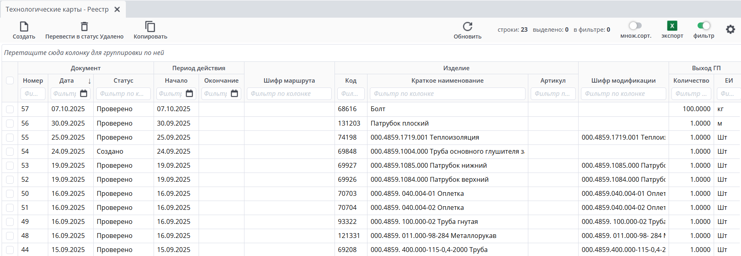Viewport: 741px width, 256px height.
Task: Enable the multi-sort toggle
Action: pos(635,26)
